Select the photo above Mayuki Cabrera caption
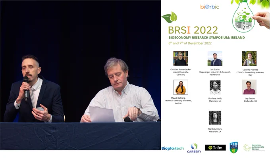Screen dimensions: 270x160 point(181,87)
